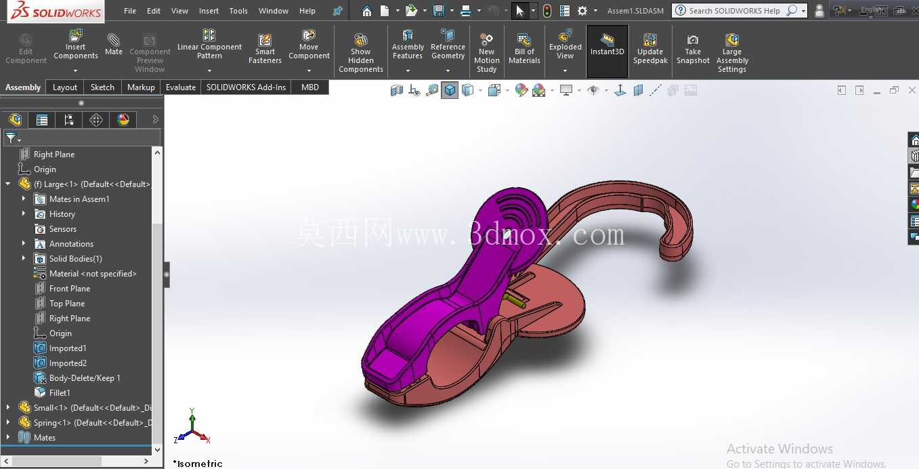
Task: Toggle the Select cursor tool
Action: click(519, 11)
